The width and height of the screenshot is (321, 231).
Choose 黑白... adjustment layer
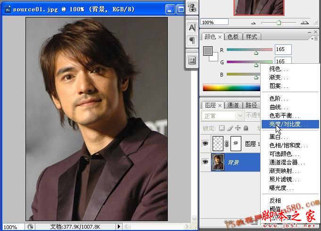(x=290, y=137)
